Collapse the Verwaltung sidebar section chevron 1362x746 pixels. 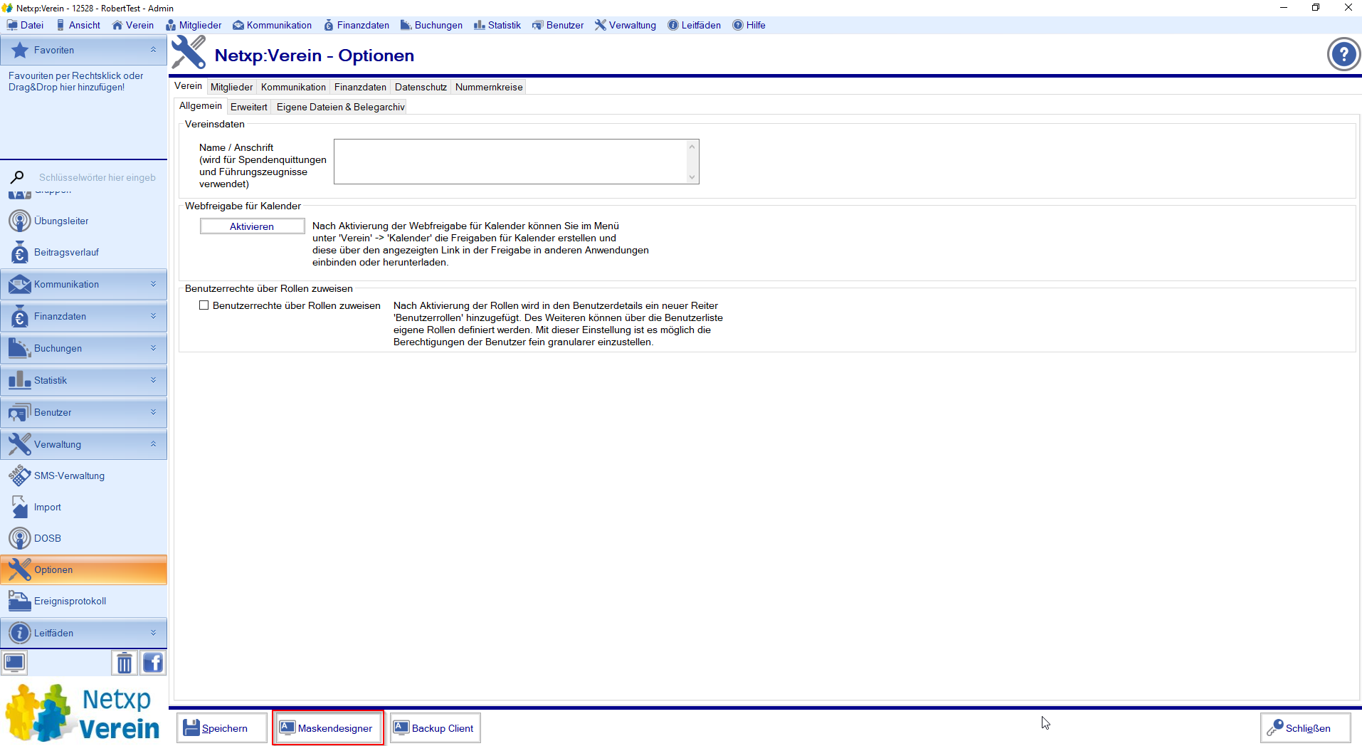click(153, 444)
